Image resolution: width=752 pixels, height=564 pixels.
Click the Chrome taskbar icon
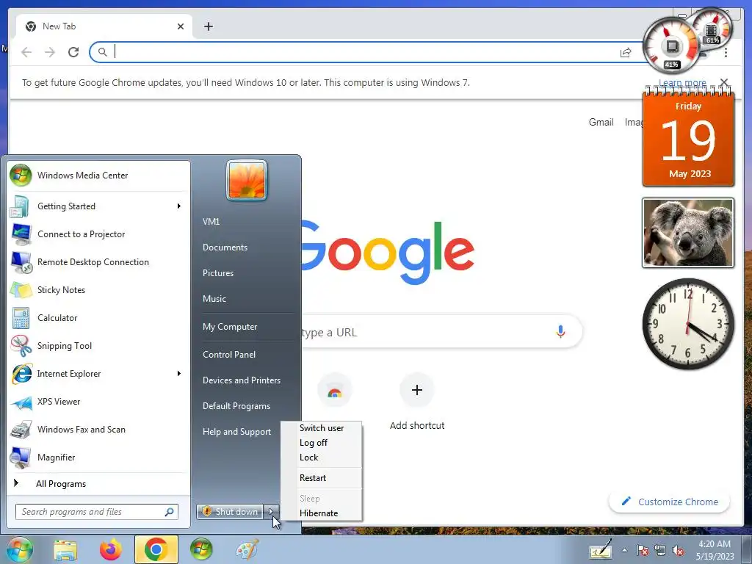[156, 549]
